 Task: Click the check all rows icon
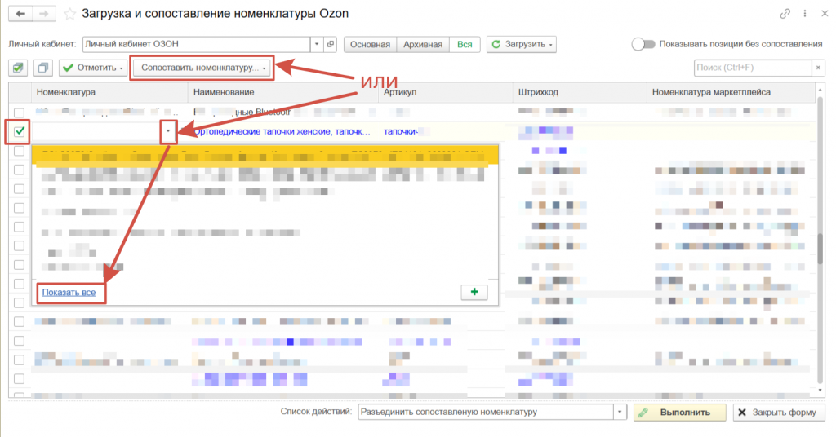click(x=19, y=68)
